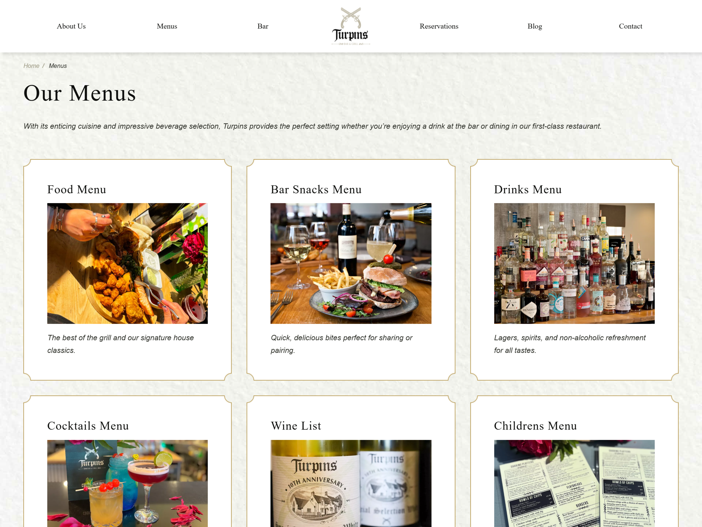This screenshot has height=527, width=702.
Task: Open the Drinks Menu heading
Action: click(x=528, y=190)
